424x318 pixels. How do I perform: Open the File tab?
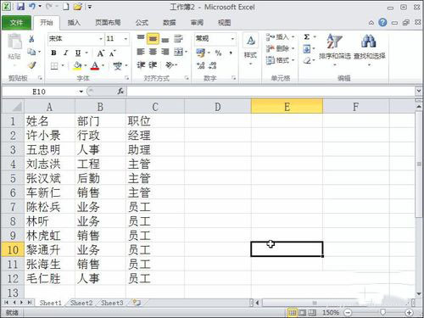point(16,23)
